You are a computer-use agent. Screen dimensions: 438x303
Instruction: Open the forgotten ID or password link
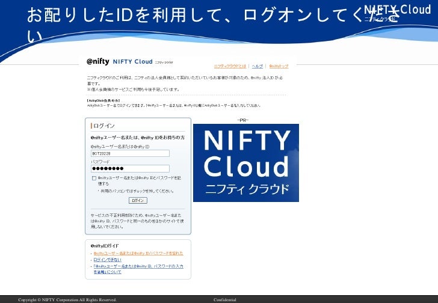pyautogui.click(x=138, y=253)
